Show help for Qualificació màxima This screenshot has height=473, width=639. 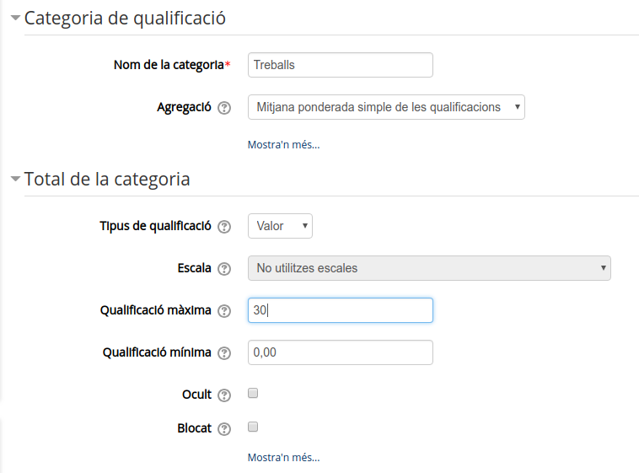click(224, 311)
